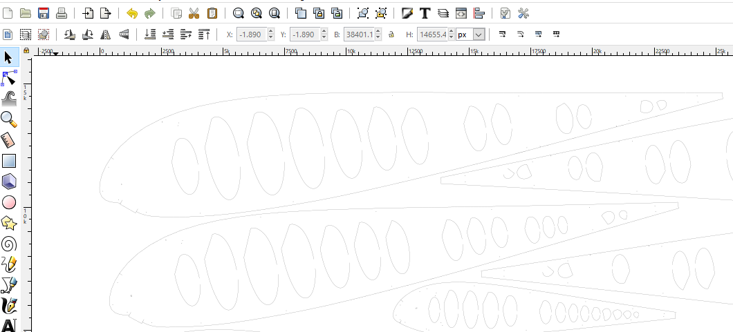Viewport: 733px width, 332px height.
Task: Toggle the width/height ratio lock
Action: (x=391, y=34)
